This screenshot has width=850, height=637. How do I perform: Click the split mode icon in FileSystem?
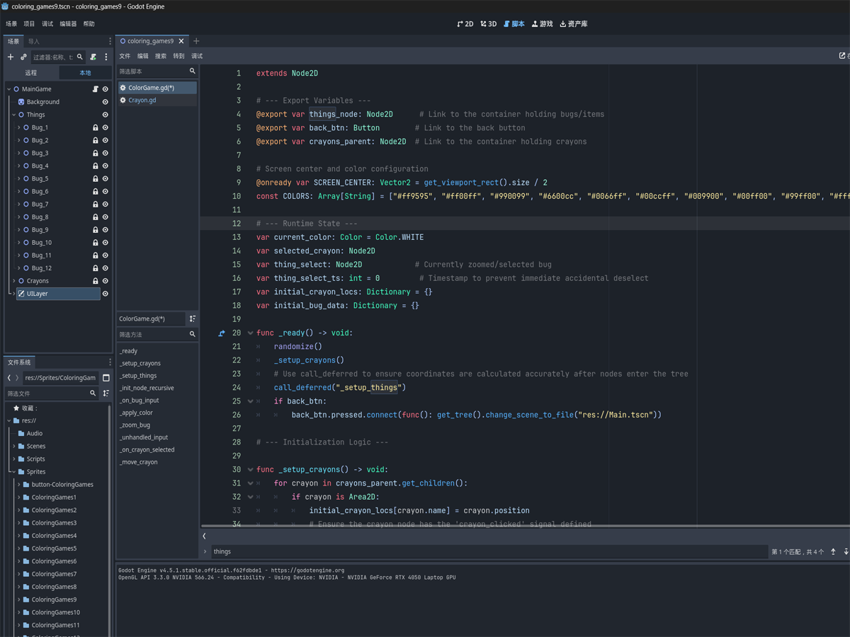pyautogui.click(x=106, y=378)
